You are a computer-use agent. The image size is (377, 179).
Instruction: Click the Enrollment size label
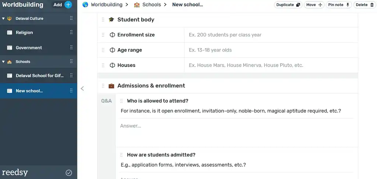click(x=136, y=35)
